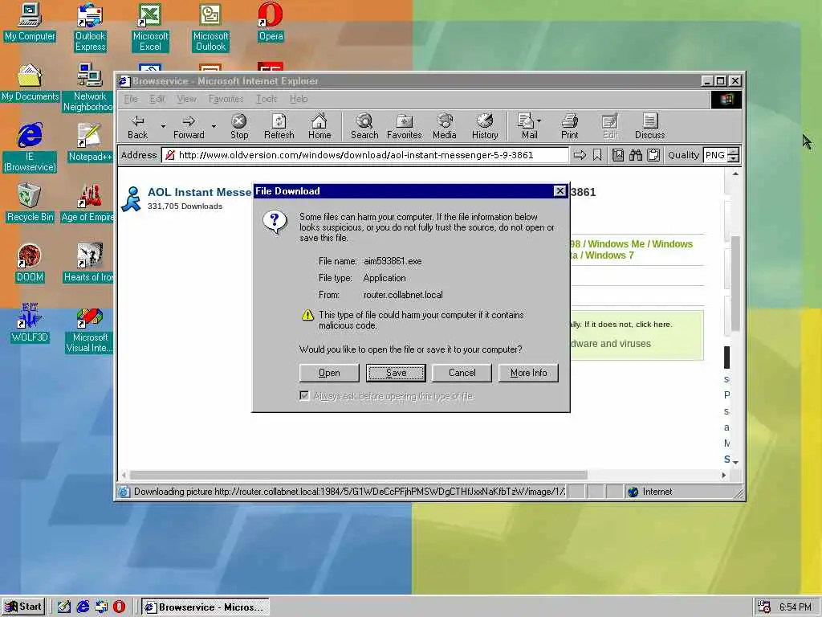Click Open in File Download dialog
Image resolution: width=822 pixels, height=617 pixels.
tap(329, 373)
